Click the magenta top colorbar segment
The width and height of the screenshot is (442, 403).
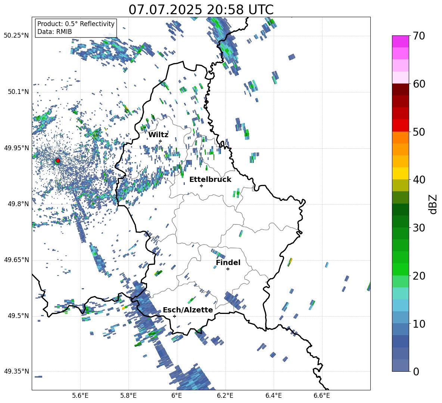pyautogui.click(x=400, y=41)
